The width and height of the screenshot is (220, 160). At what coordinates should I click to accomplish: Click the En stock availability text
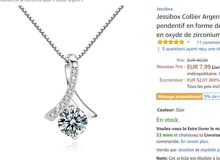(168, 120)
